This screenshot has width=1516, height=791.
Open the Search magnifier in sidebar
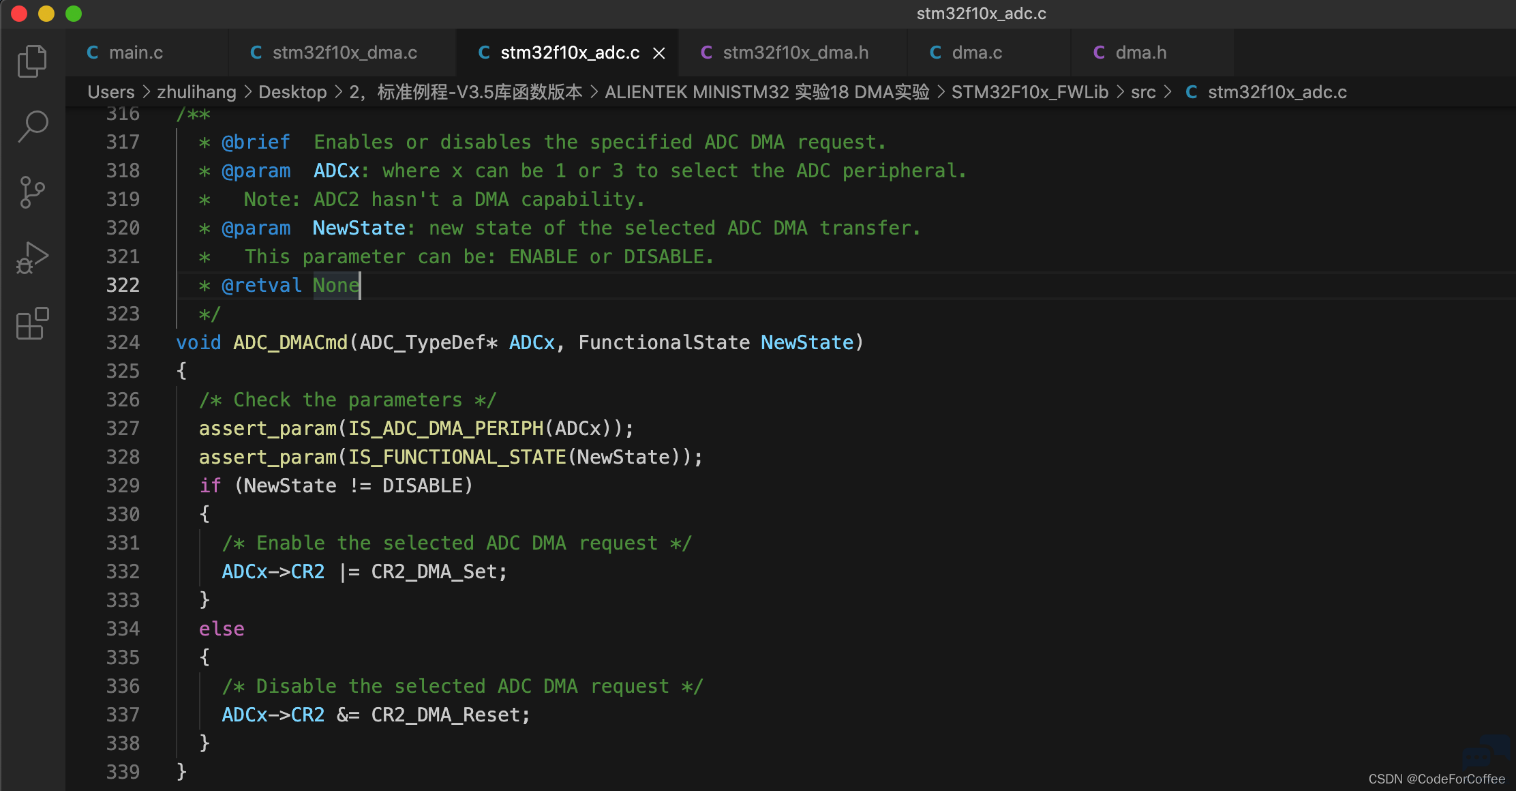pos(32,127)
